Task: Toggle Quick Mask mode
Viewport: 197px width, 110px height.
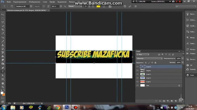Action: coord(3,98)
